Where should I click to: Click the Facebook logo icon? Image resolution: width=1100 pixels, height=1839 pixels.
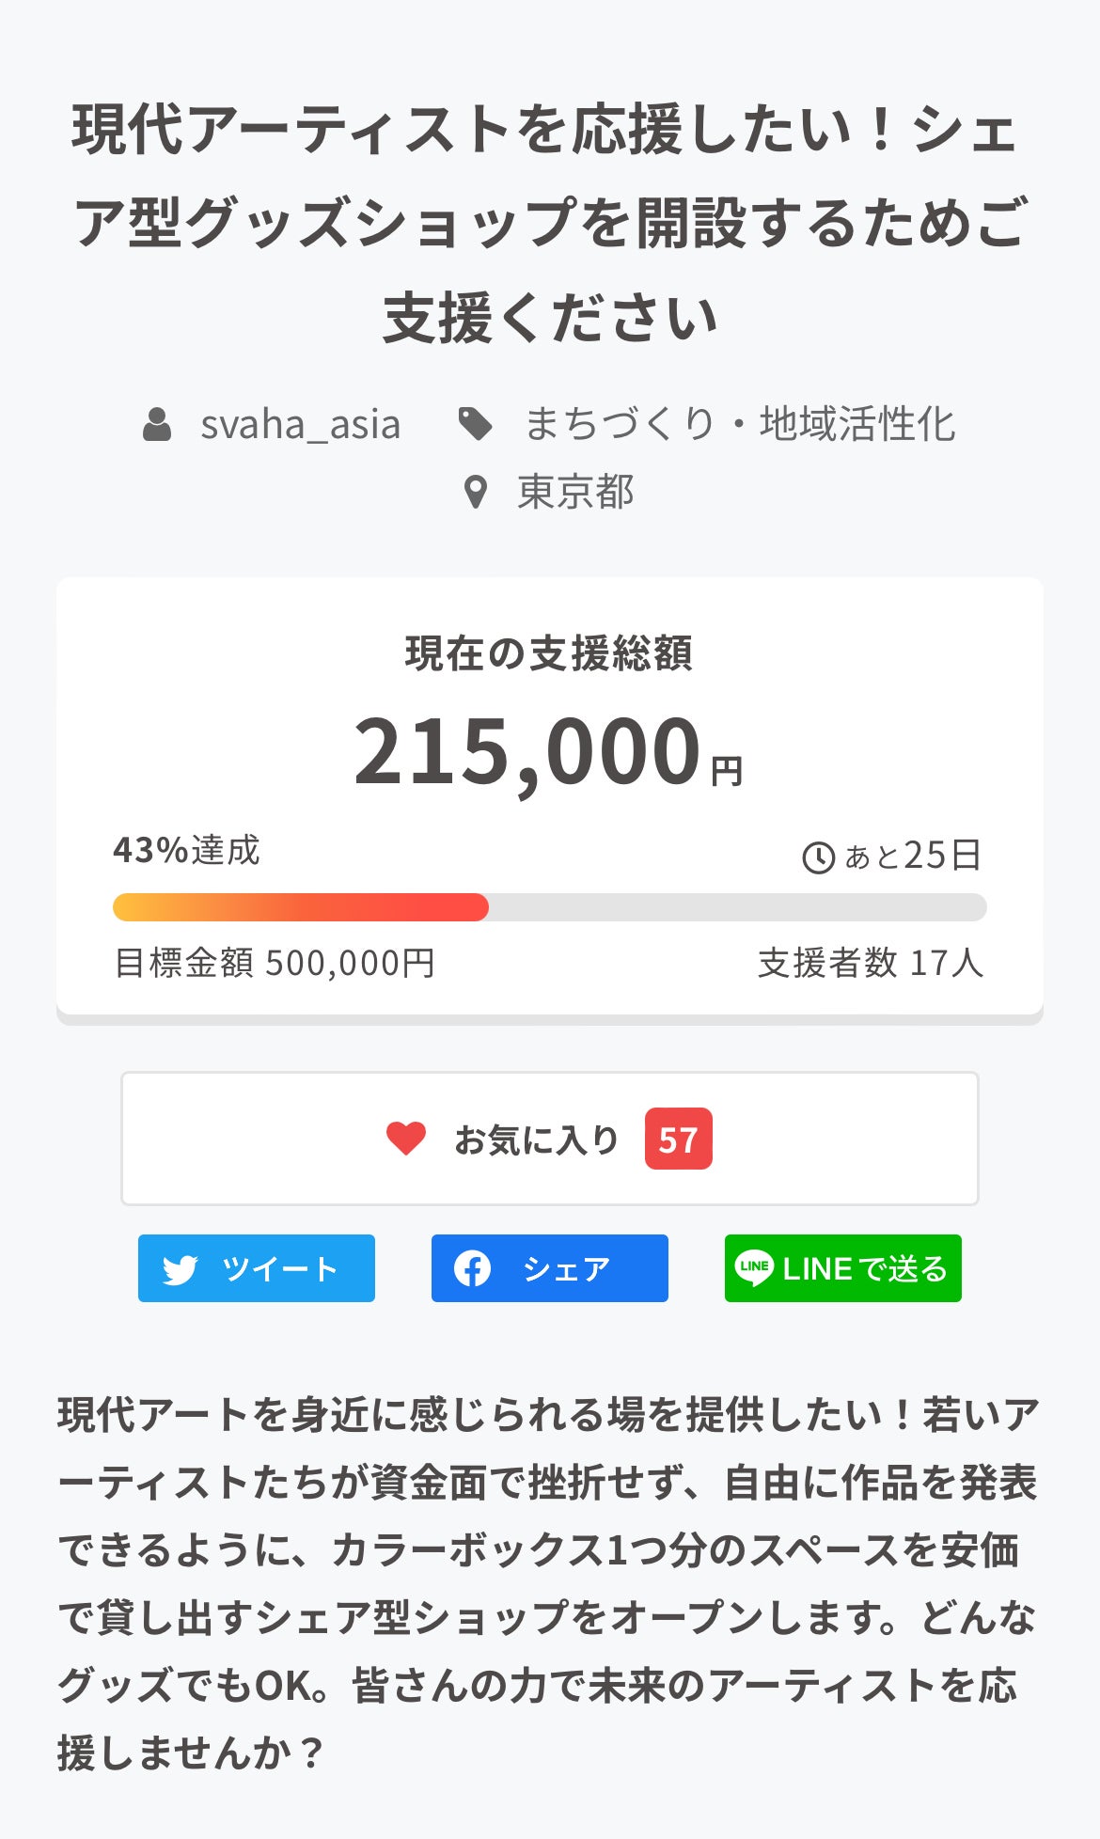(x=472, y=1269)
